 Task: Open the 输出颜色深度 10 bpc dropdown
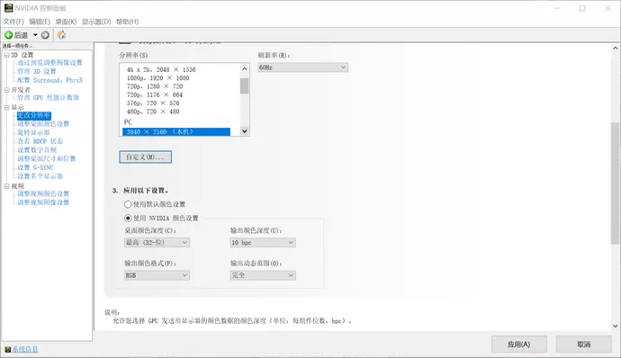(x=263, y=242)
